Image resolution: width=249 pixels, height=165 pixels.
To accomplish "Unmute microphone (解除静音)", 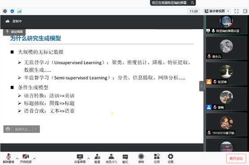I will pos(9,159).
